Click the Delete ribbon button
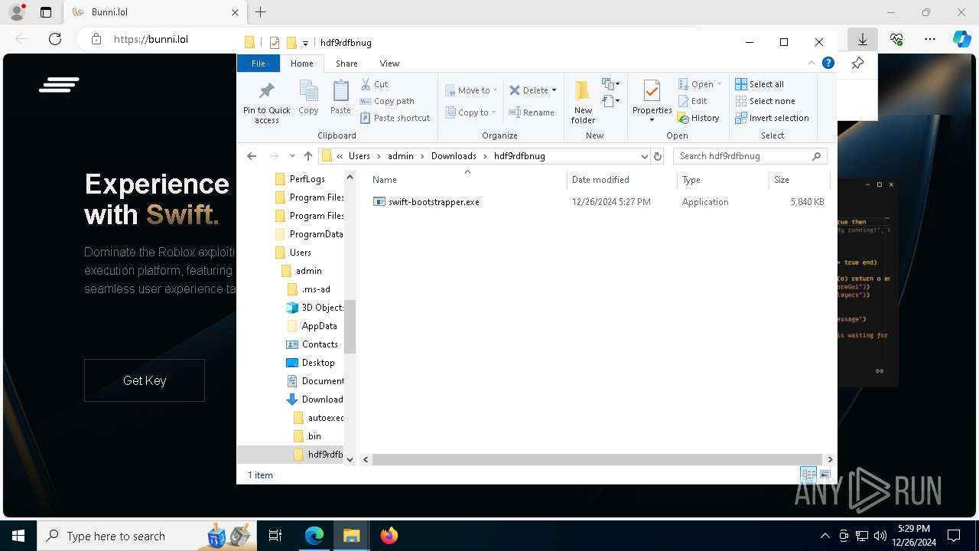Image resolution: width=979 pixels, height=551 pixels. 529,90
